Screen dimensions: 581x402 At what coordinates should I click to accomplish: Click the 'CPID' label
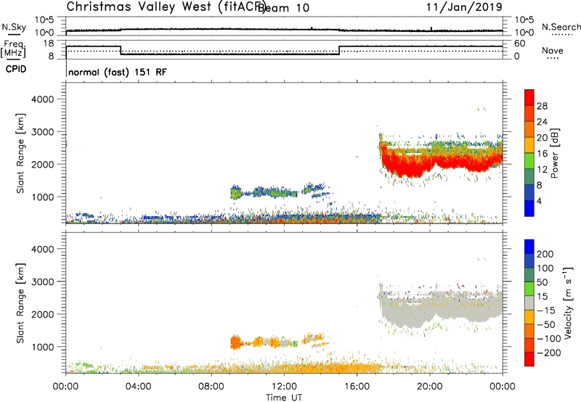16,69
